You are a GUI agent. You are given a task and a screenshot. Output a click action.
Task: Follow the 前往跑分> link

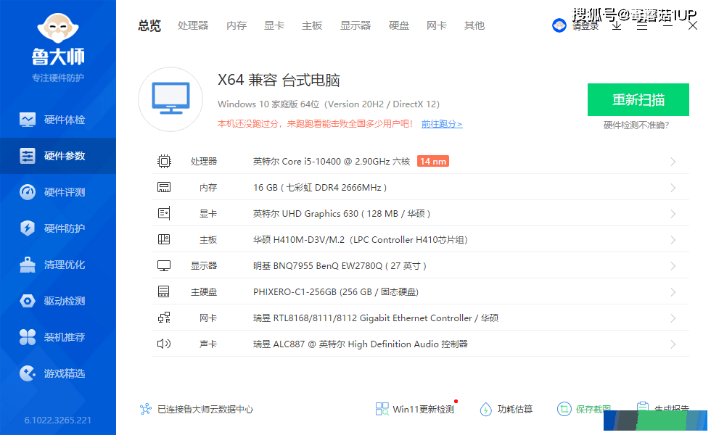pos(442,124)
